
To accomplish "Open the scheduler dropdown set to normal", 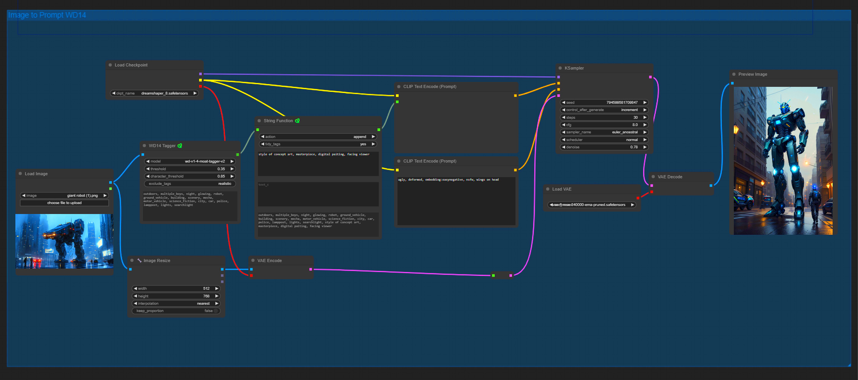I will tap(604, 140).
